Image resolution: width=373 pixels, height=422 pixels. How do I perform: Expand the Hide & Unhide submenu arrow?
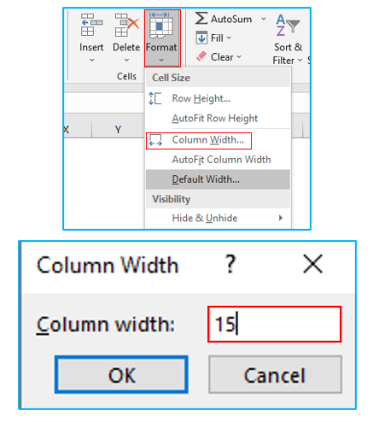281,218
